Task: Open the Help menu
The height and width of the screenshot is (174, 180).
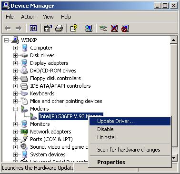Action: coord(66,17)
